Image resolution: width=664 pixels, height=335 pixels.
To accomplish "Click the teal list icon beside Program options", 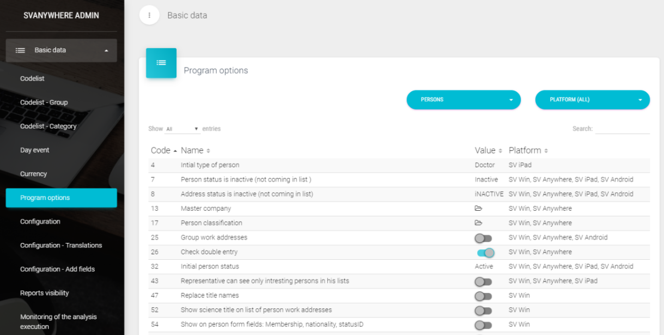I will 161,63.
